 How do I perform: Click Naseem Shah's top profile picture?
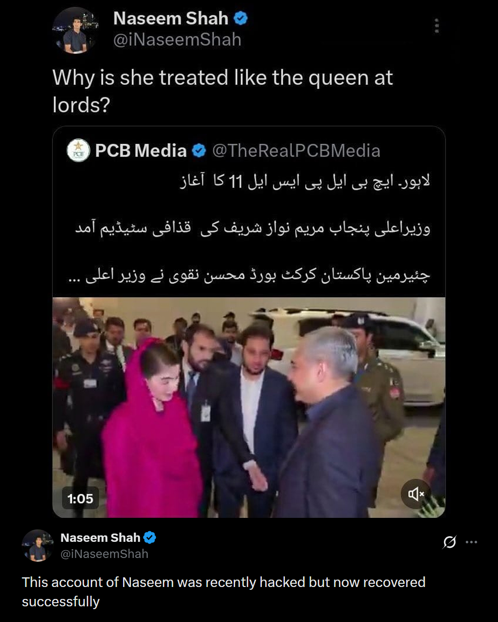point(76,30)
